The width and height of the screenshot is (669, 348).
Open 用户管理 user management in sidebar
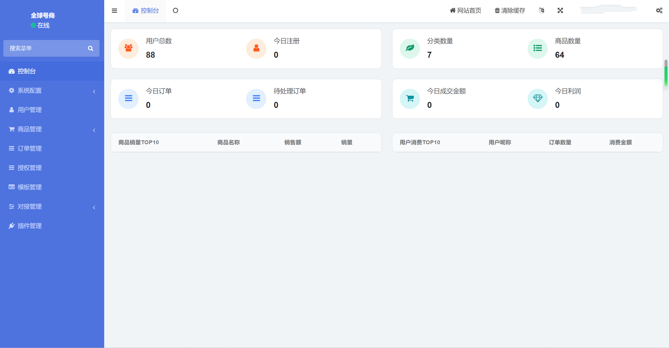tap(29, 110)
